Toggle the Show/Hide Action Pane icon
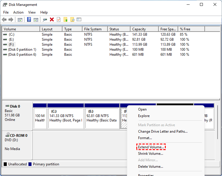Viewport: 222px width, 176px height. coord(36,20)
